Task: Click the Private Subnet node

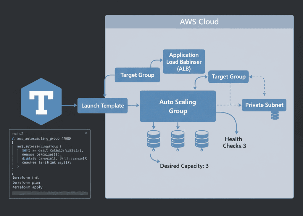Action: click(264, 105)
